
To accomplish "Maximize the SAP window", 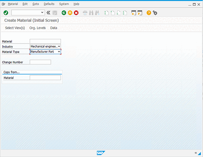I will pos(194,4).
